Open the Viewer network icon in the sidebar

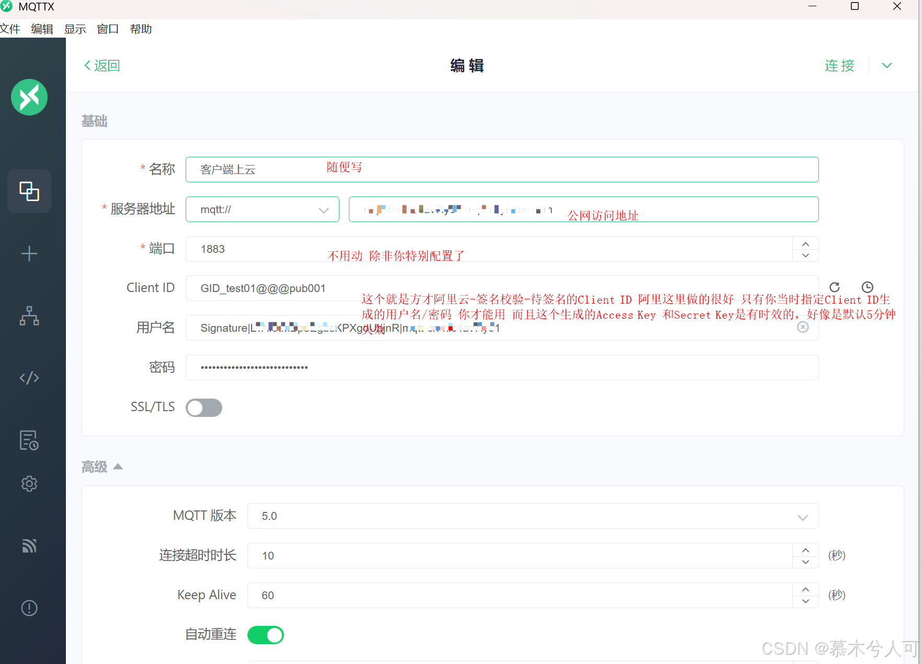[29, 316]
